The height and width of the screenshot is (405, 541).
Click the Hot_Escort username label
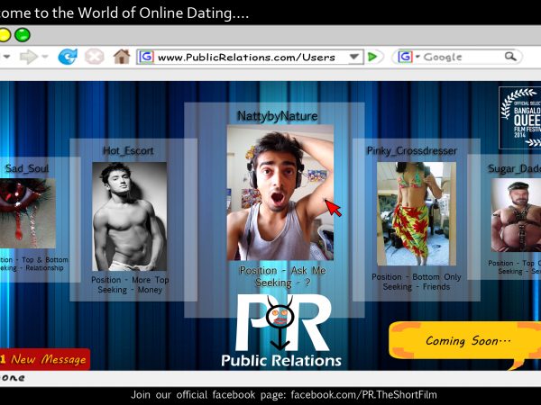pyautogui.click(x=128, y=150)
